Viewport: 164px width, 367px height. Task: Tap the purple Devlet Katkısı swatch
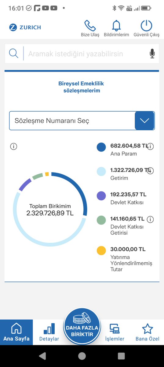pos(101,196)
